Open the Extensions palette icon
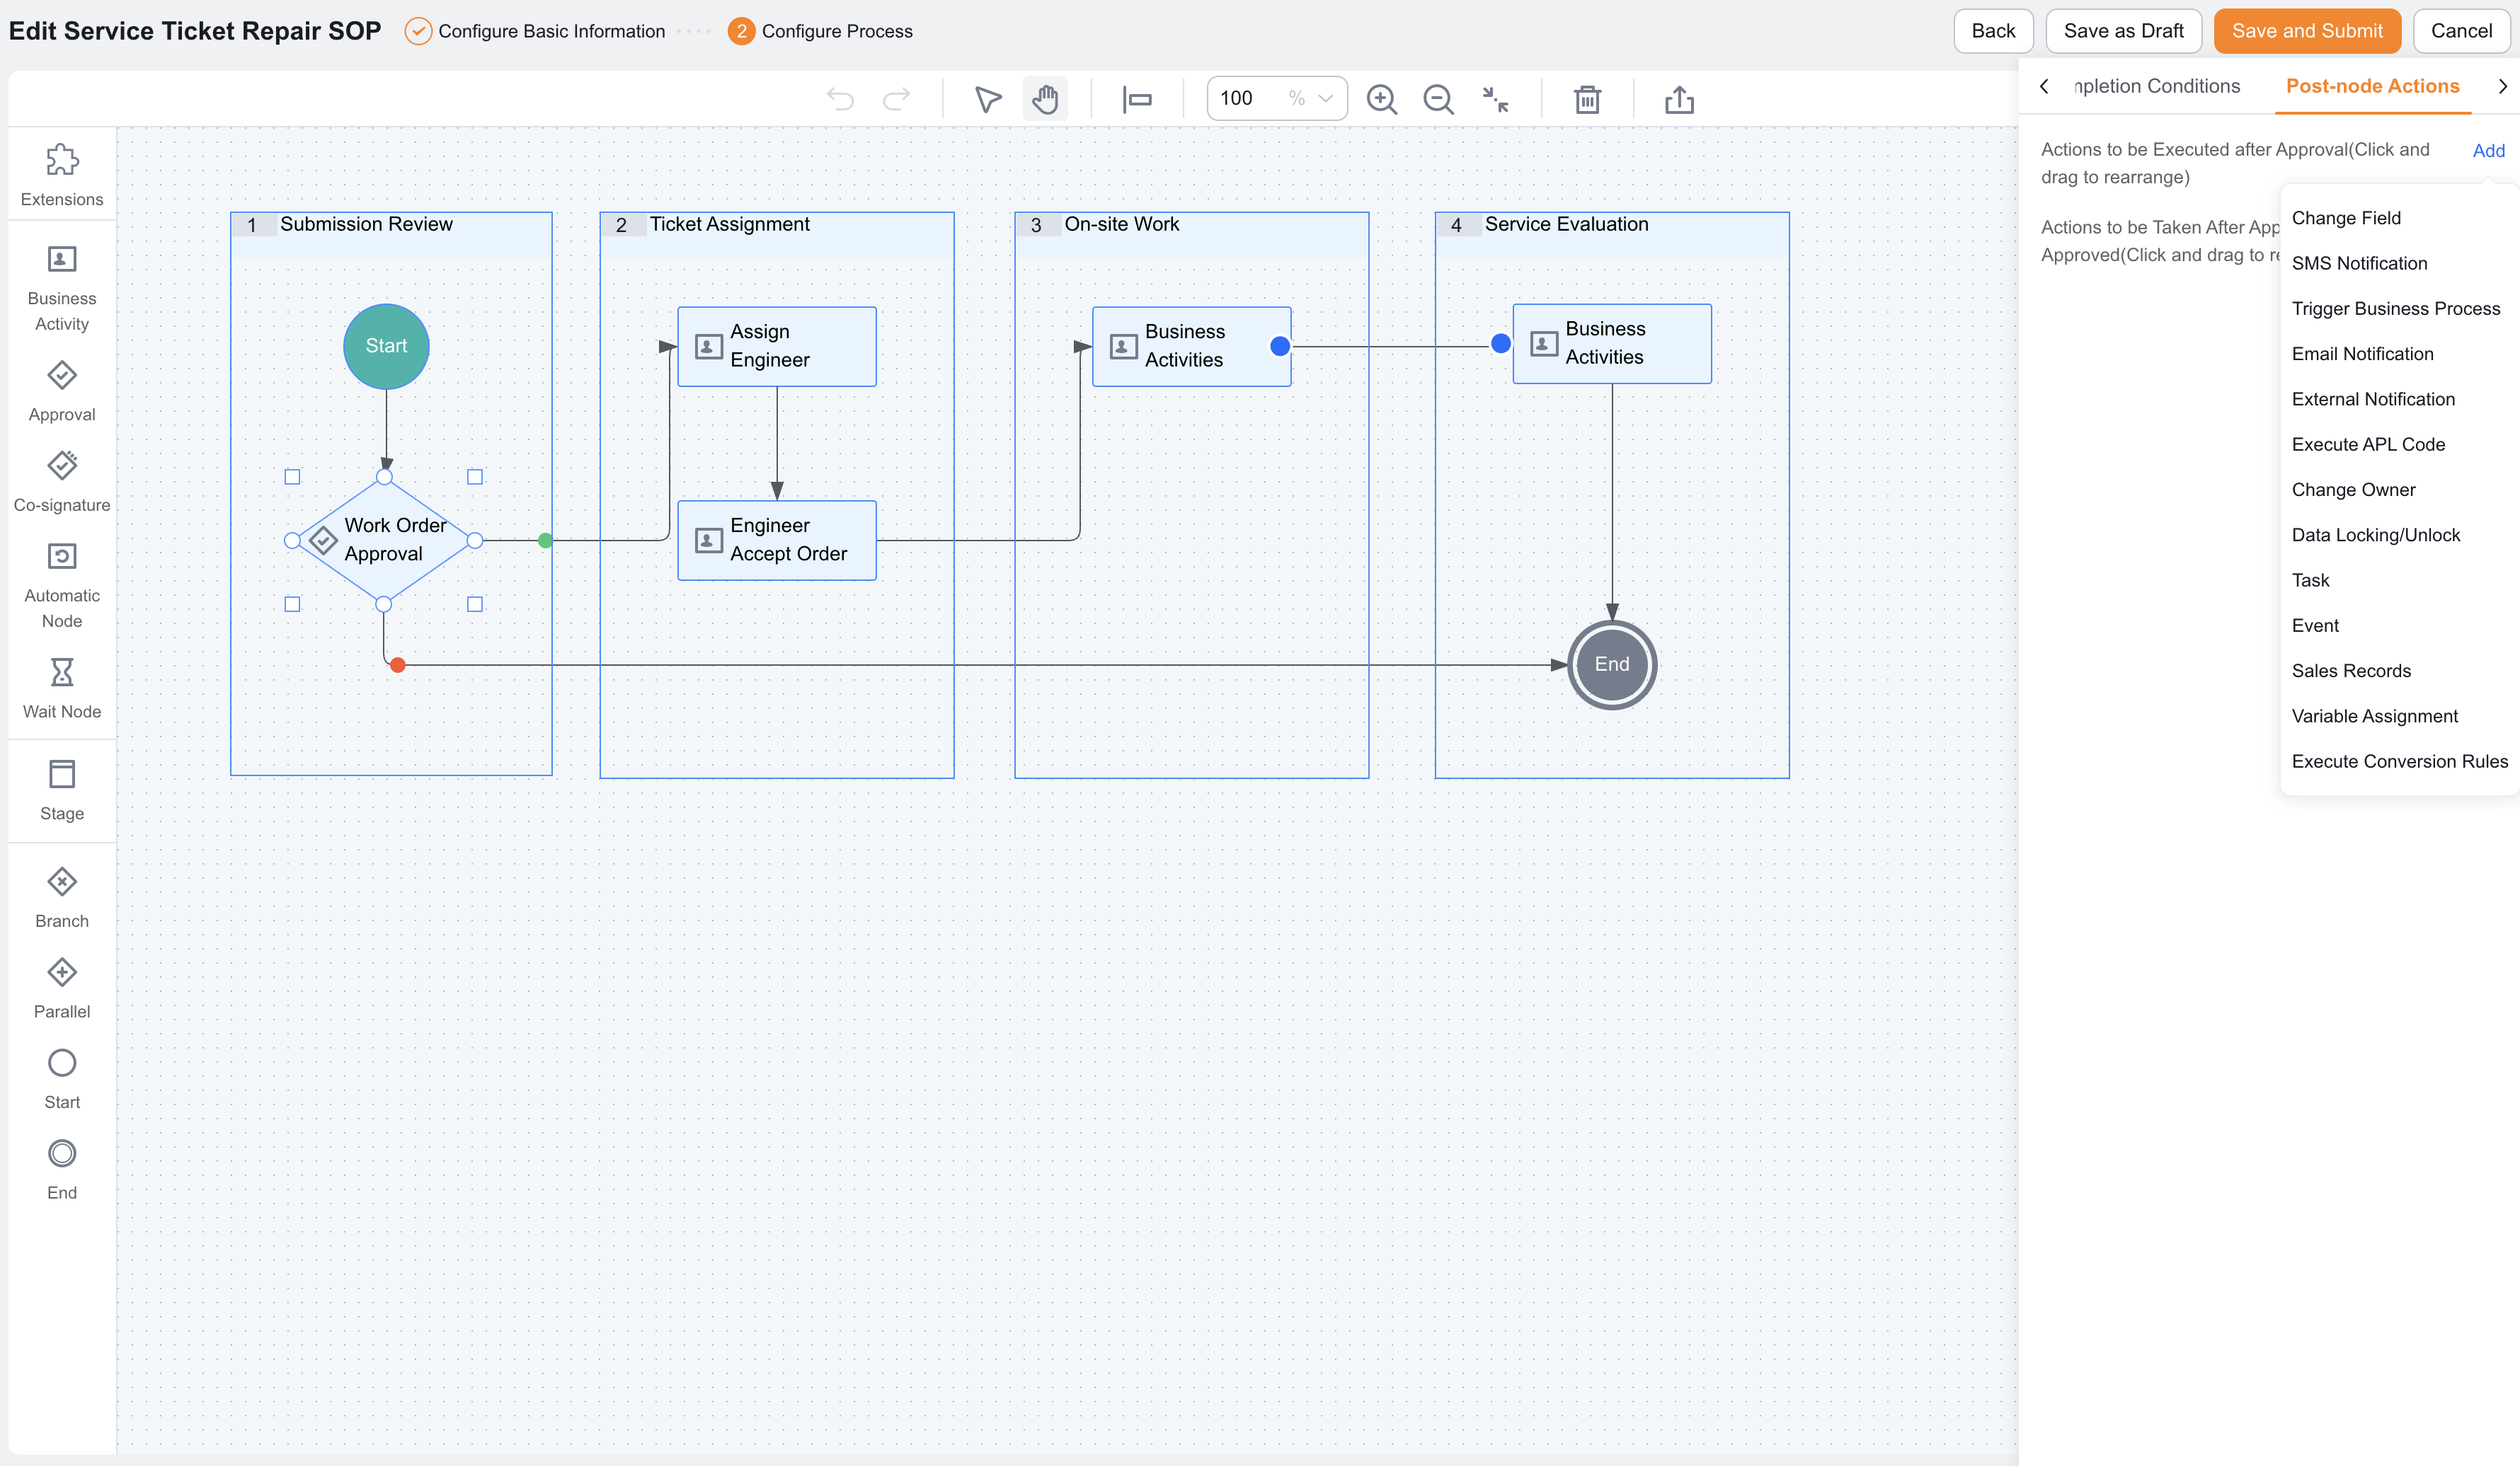This screenshot has height=1466, width=2520. [62, 160]
